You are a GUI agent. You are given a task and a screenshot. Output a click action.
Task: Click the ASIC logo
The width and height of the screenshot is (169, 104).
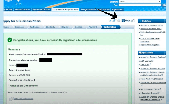click(x=19, y=2)
